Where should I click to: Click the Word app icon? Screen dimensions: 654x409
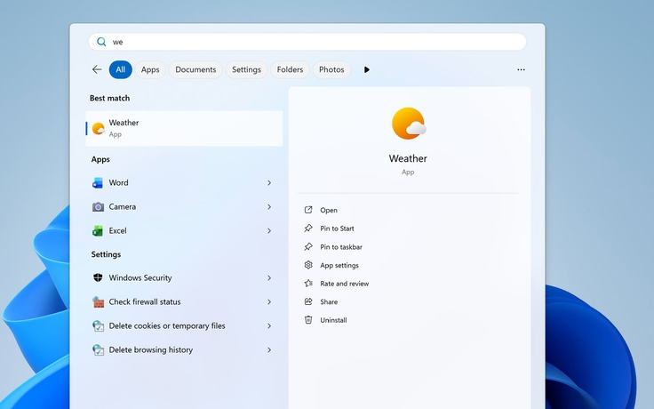[x=98, y=183]
